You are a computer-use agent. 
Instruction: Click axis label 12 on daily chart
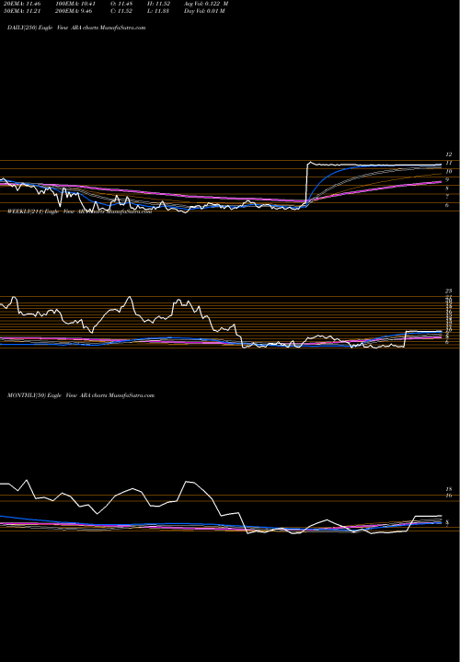tap(449, 155)
